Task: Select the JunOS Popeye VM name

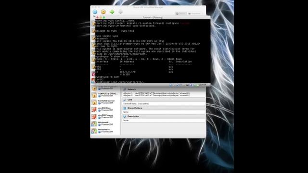Action: tap(105, 115)
